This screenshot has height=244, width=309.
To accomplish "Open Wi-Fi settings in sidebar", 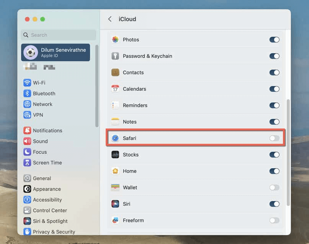I will click(39, 83).
